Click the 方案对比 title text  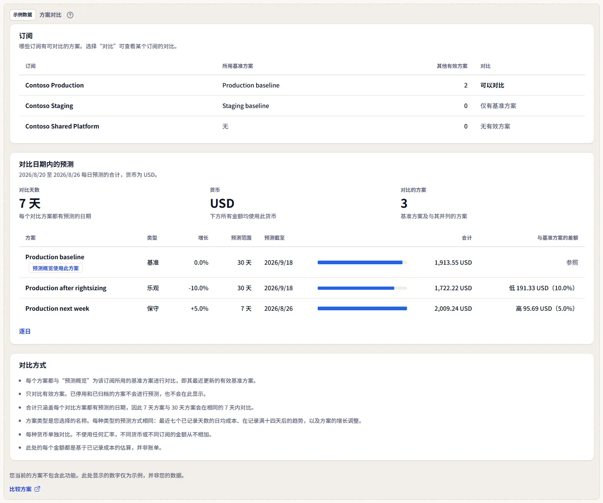[50, 15]
